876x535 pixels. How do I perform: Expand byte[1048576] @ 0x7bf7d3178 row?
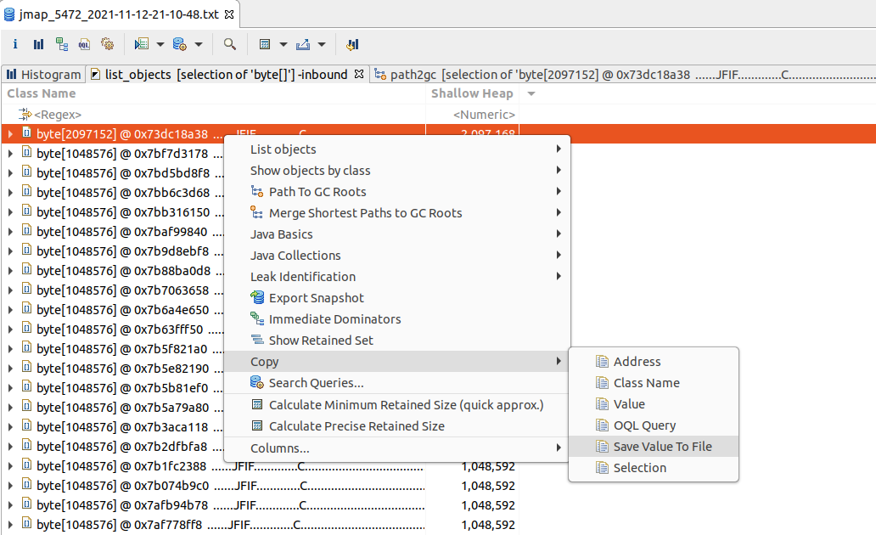[x=10, y=154]
